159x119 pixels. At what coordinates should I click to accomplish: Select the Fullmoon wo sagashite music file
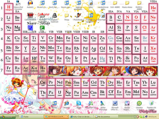91,15
